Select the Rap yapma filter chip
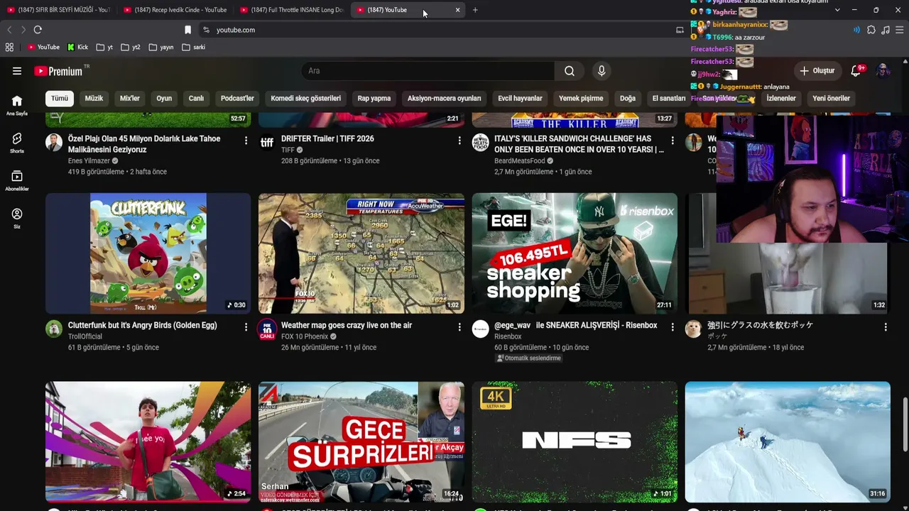Viewport: 909px width, 511px height. point(374,99)
